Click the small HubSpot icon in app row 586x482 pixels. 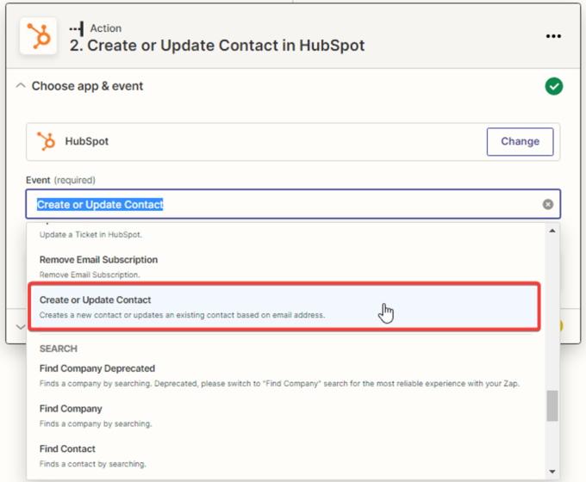(x=47, y=141)
